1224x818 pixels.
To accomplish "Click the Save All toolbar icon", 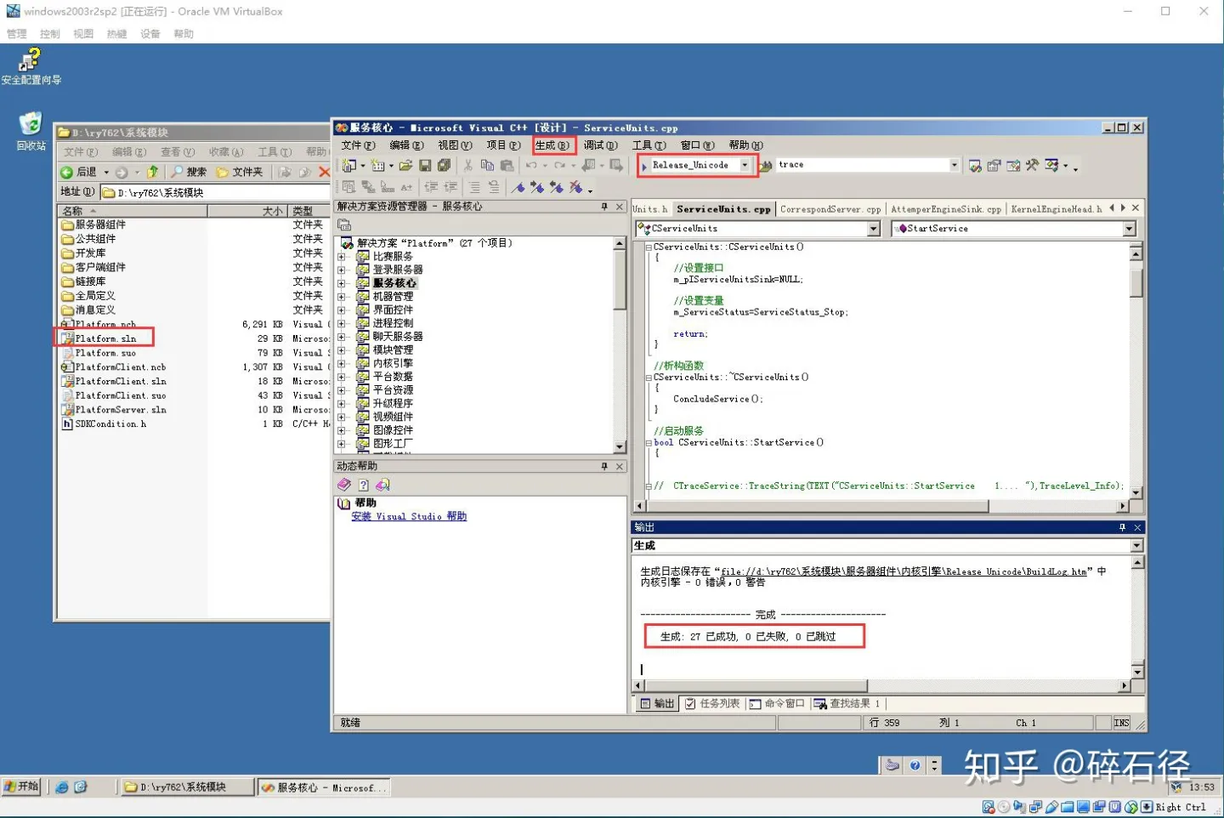I will (444, 165).
